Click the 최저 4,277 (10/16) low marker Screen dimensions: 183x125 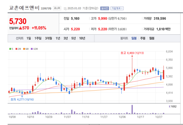click(x=22, y=100)
